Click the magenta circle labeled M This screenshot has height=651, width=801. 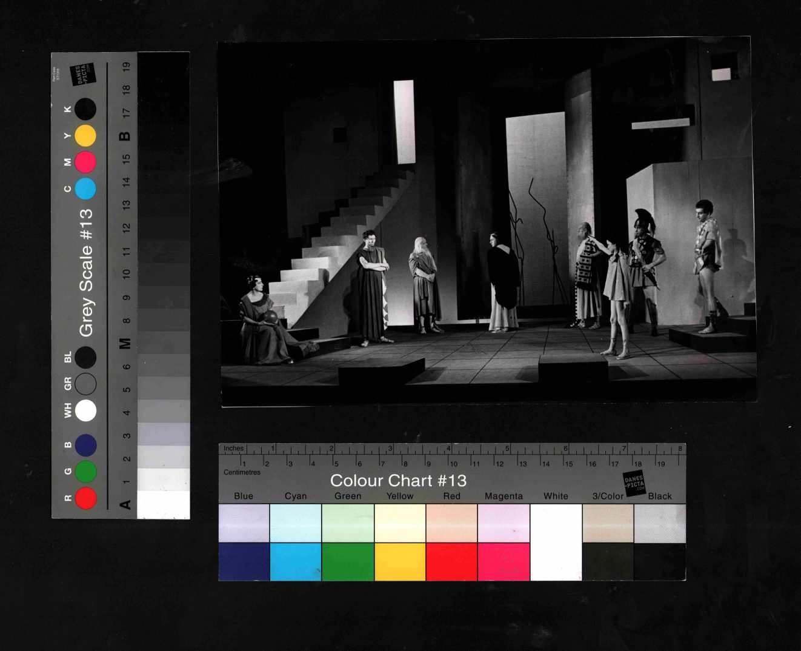click(x=85, y=162)
